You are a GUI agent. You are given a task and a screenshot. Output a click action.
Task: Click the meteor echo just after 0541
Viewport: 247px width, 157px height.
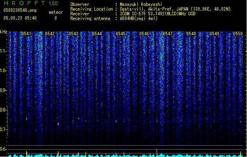27,119
